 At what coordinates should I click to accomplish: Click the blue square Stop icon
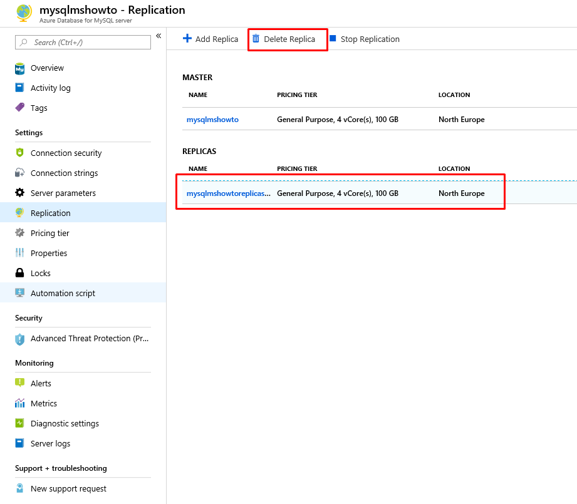[x=333, y=38]
